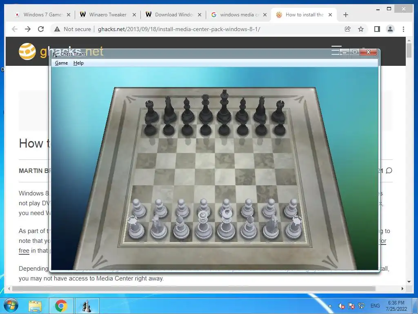The height and width of the screenshot is (314, 418).
Task: Select the white king piece
Action: pyautogui.click(x=226, y=225)
